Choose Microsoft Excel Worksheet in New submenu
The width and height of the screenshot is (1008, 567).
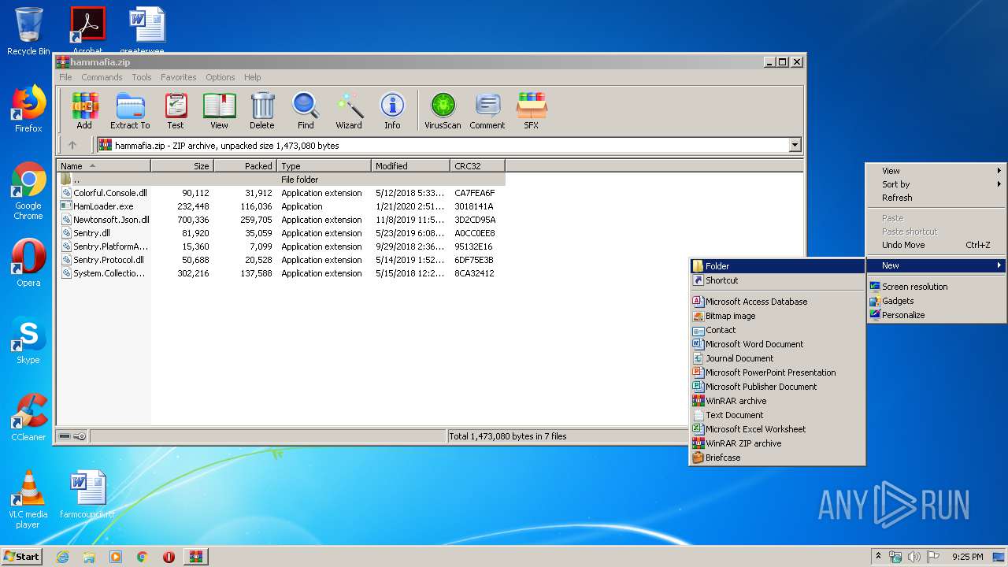[x=777, y=429]
